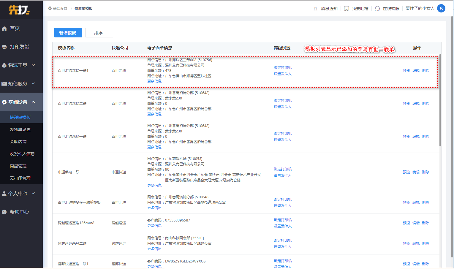Click template name 申通菜鸟一联
Image resolution: width=454 pixels, height=269 pixels.
coord(69,172)
